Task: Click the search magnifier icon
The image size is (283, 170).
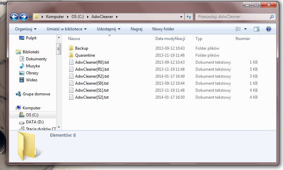Action: click(272, 17)
